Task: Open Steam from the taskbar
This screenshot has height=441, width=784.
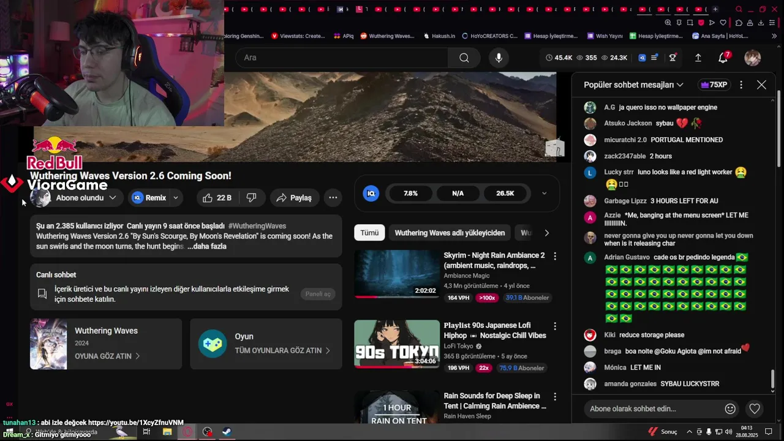Action: pyautogui.click(x=227, y=432)
